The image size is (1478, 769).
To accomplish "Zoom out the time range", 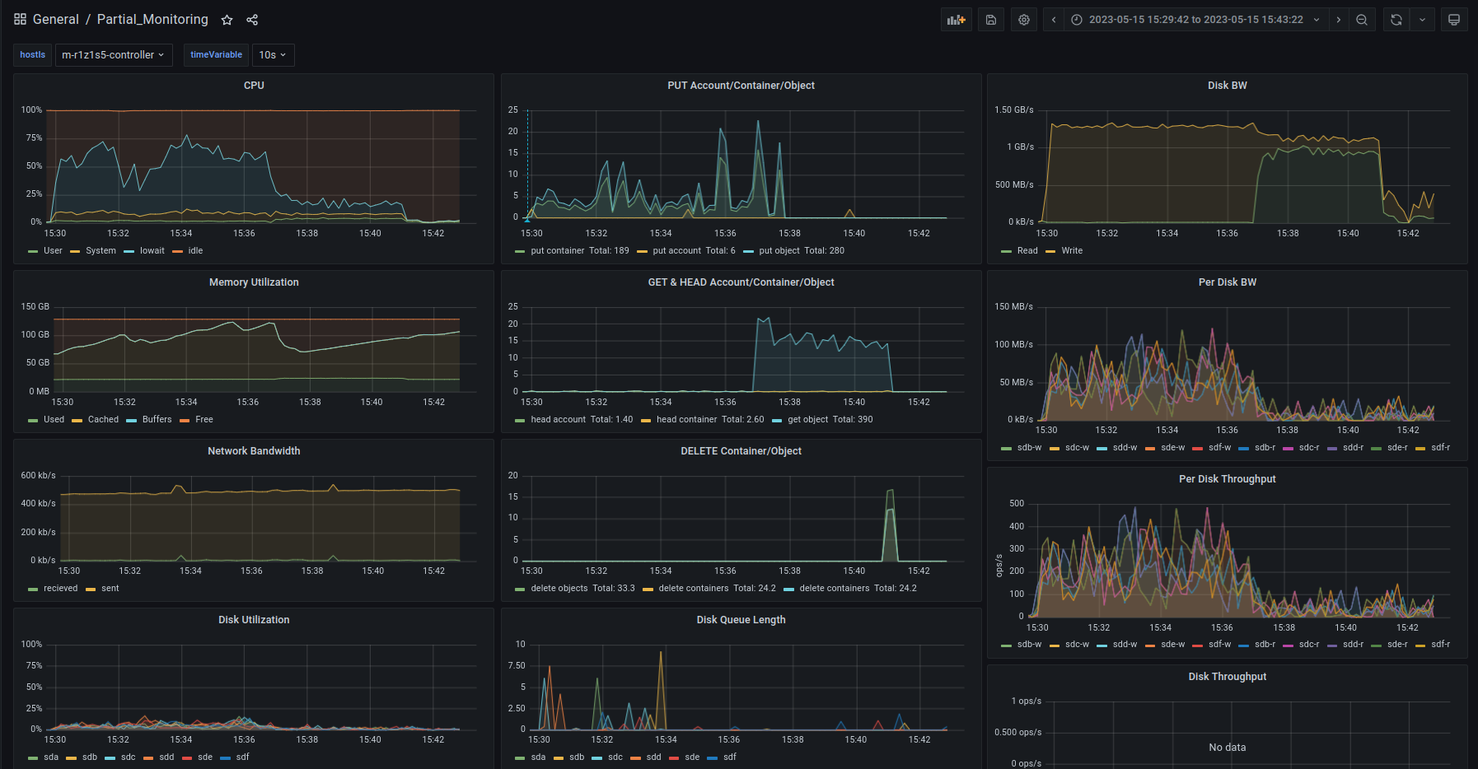I will pos(1362,20).
